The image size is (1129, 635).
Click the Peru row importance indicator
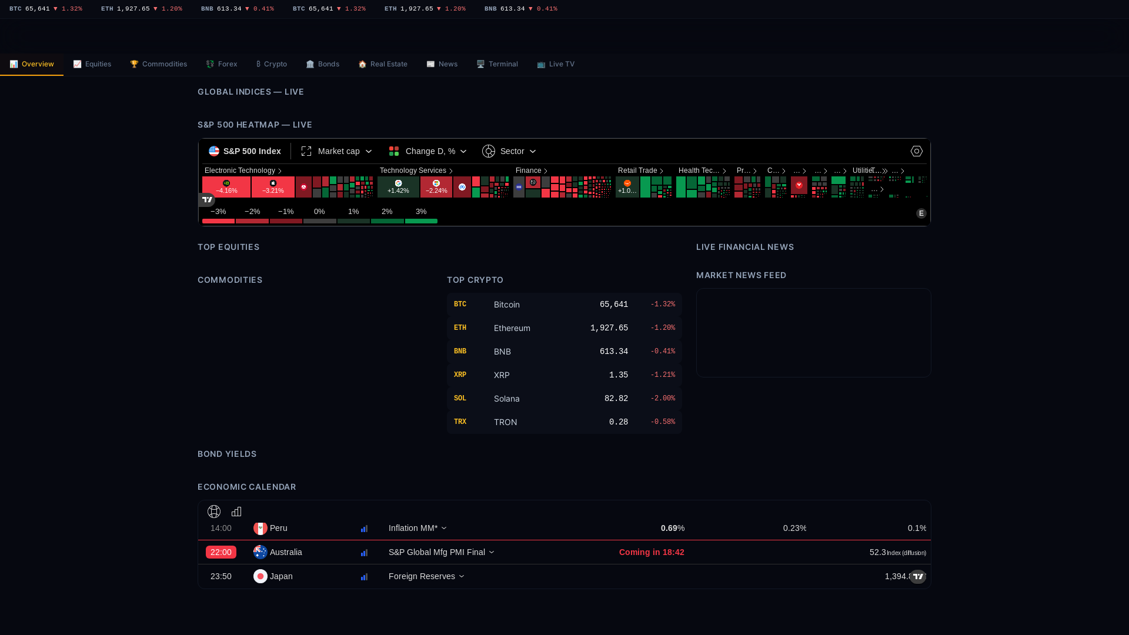tap(364, 529)
